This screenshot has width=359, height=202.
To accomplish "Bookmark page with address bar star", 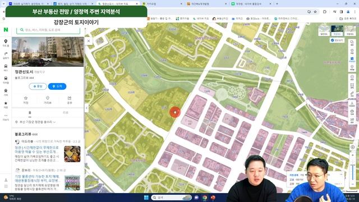I will pos(315,12).
